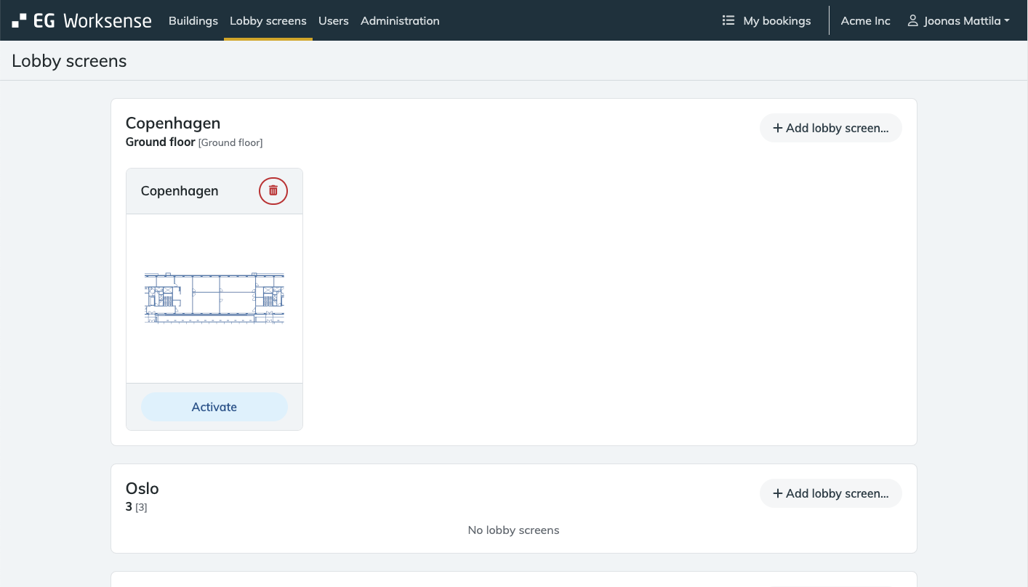The image size is (1028, 587).
Task: Select the Lobby screens navigation tab
Action: [268, 21]
